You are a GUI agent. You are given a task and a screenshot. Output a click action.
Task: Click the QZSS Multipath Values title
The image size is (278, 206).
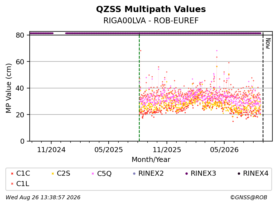(x=151, y=9)
